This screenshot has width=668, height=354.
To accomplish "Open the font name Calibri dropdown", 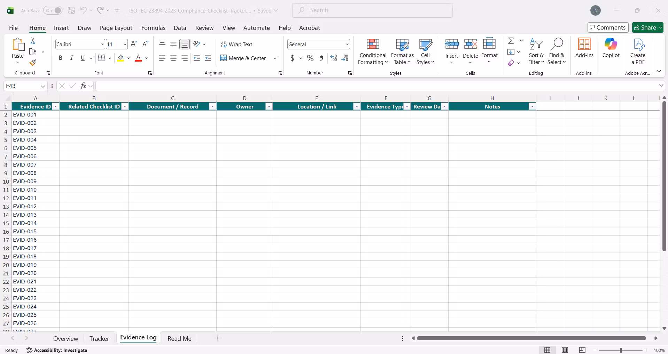I will click(102, 44).
